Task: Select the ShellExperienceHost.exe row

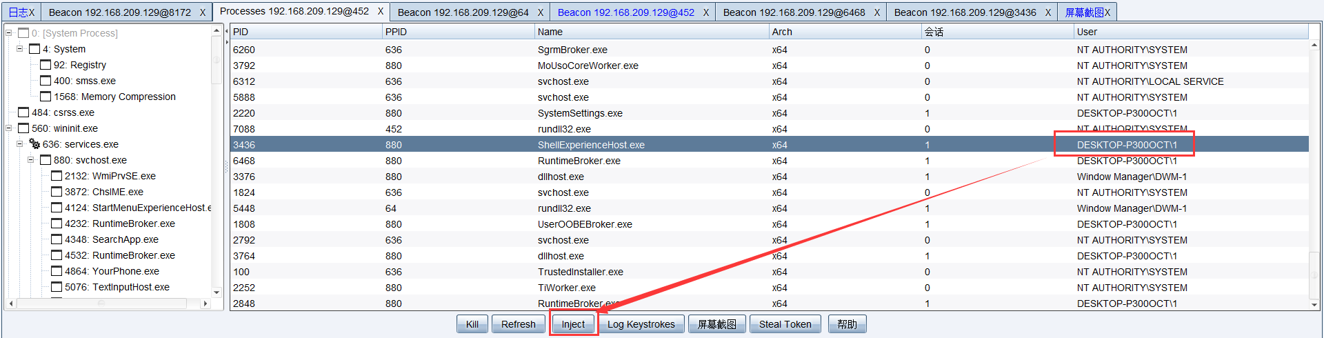Action: tap(769, 145)
